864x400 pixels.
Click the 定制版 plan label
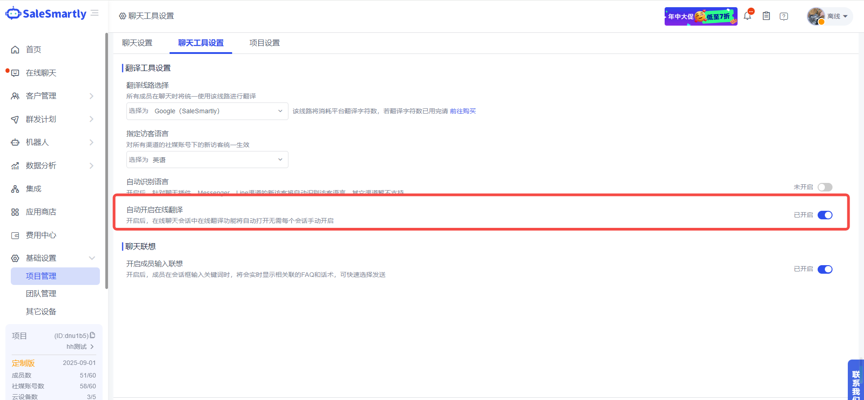pyautogui.click(x=23, y=363)
